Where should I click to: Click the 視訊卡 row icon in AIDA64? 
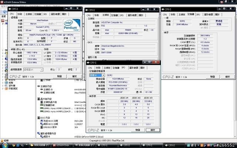(41, 137)
